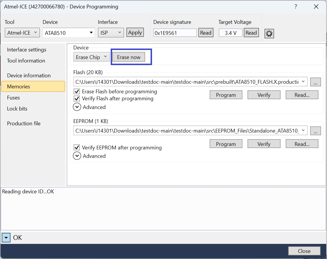The width and height of the screenshot is (330, 259).
Task: Open the Lock bits page
Action: (17, 109)
